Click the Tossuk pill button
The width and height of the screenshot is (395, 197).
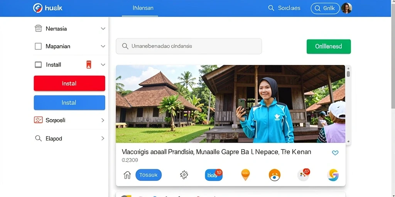click(149, 175)
